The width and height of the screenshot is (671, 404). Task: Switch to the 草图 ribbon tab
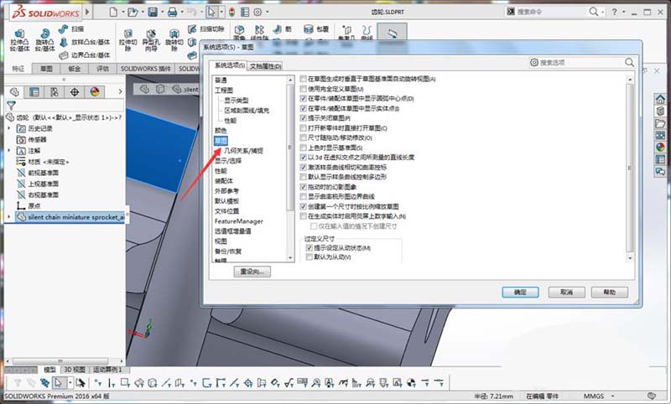(x=46, y=69)
